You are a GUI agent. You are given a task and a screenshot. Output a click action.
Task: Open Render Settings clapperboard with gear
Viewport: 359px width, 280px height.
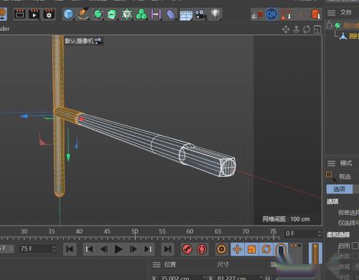click(x=49, y=14)
